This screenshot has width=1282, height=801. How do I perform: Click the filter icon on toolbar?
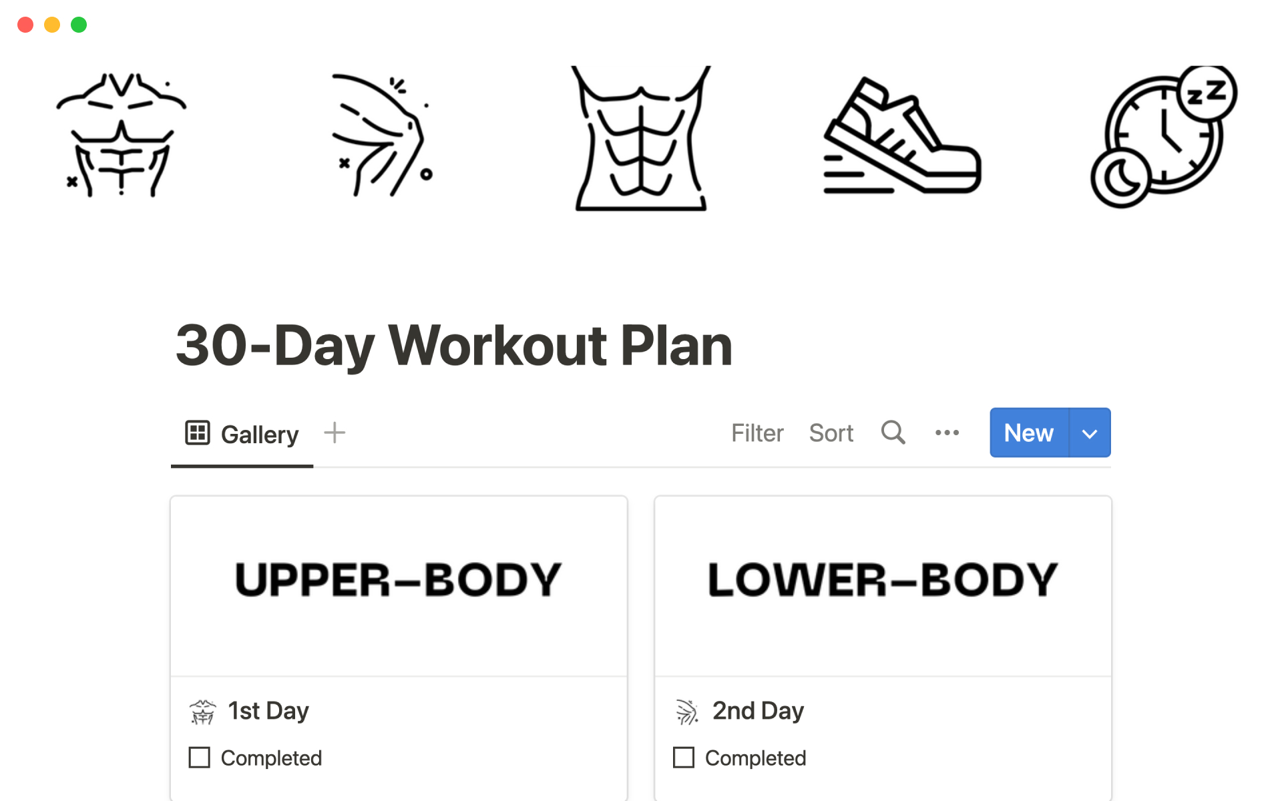[758, 432]
